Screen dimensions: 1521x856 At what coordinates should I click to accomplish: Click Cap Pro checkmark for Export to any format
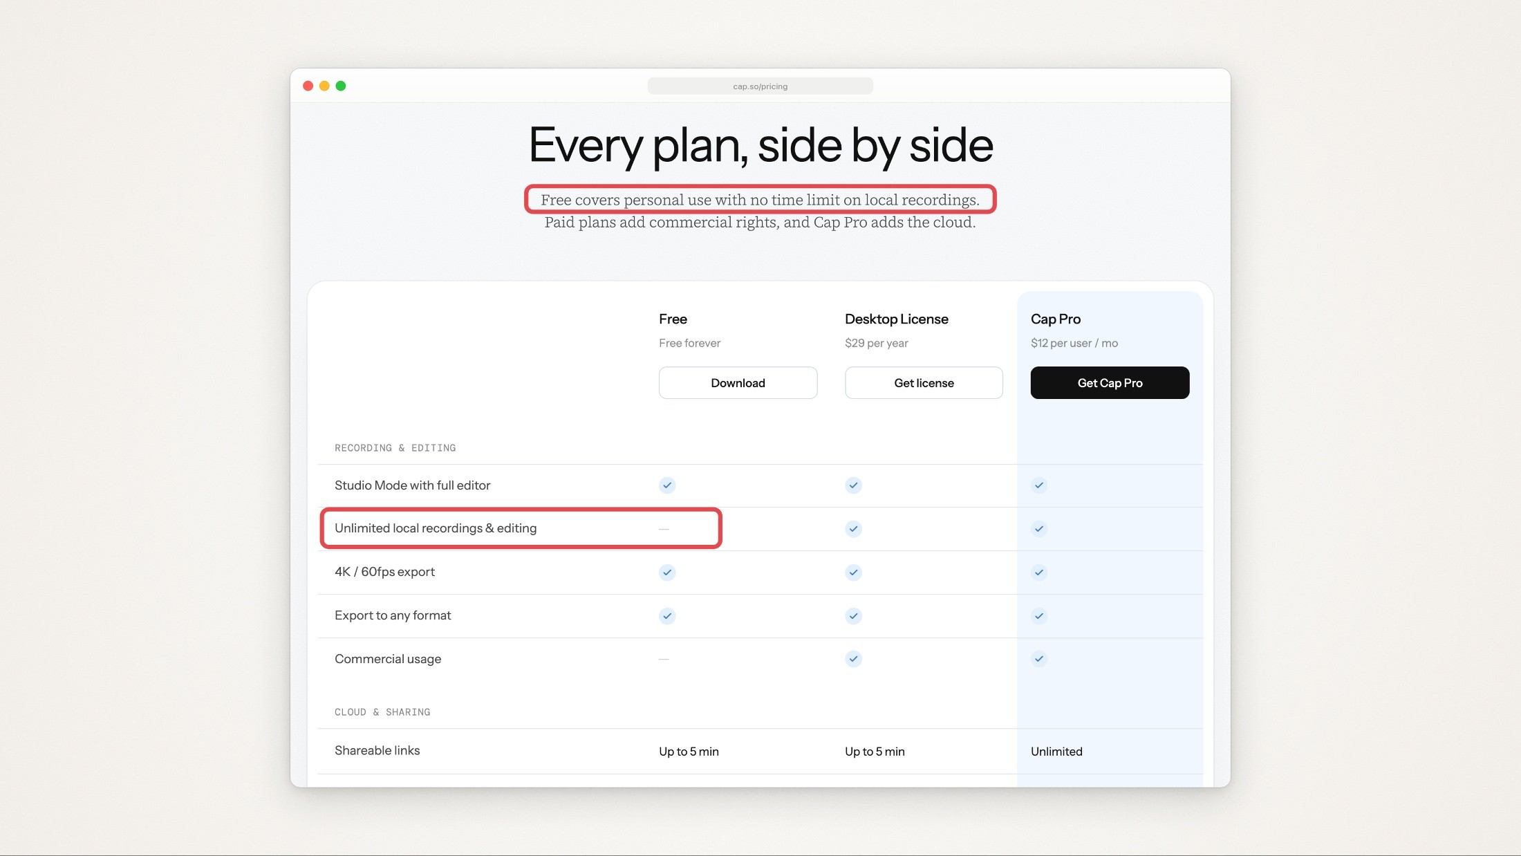pos(1039,616)
